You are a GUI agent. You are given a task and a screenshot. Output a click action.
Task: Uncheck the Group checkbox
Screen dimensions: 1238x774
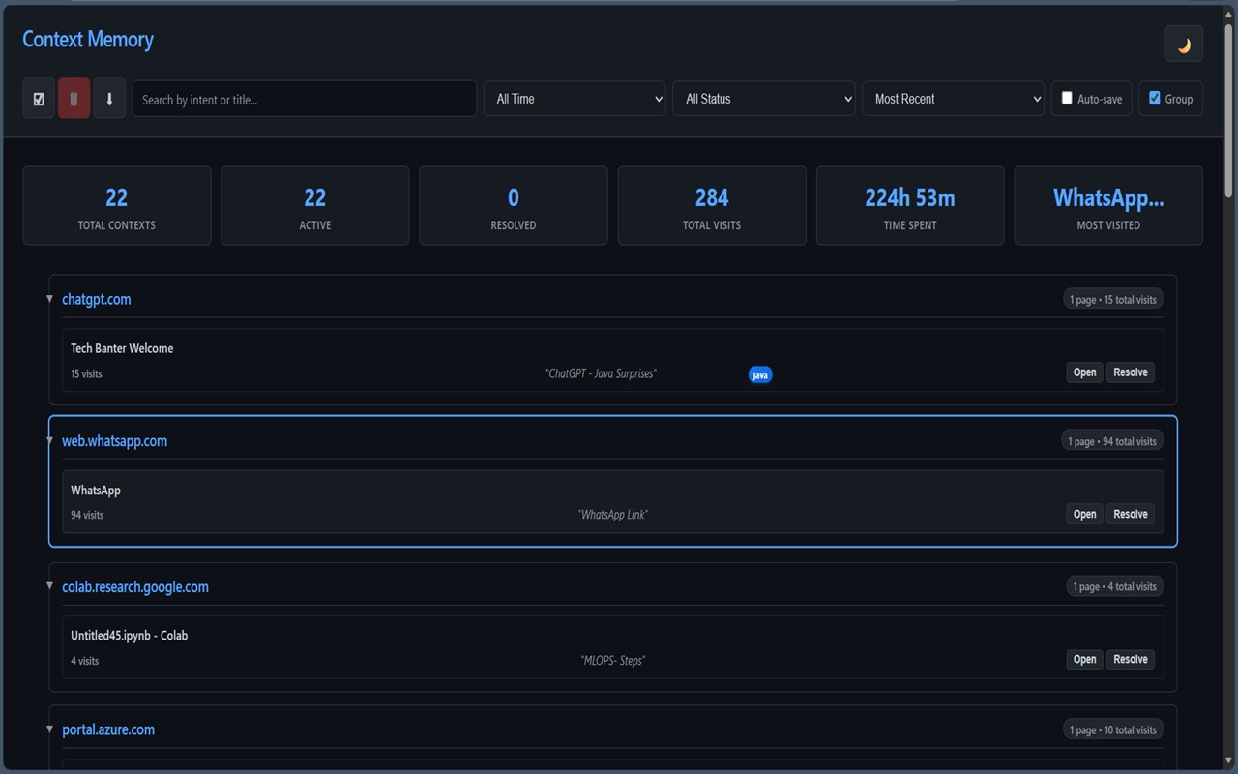1154,98
